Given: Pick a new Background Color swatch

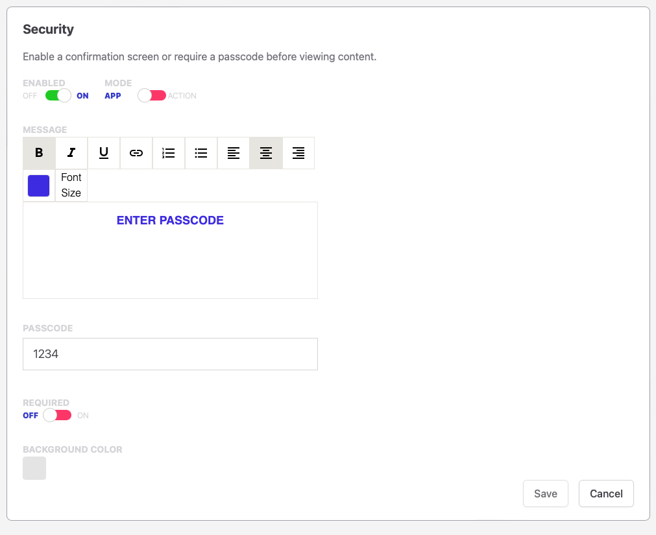Looking at the screenshot, I should (x=34, y=468).
